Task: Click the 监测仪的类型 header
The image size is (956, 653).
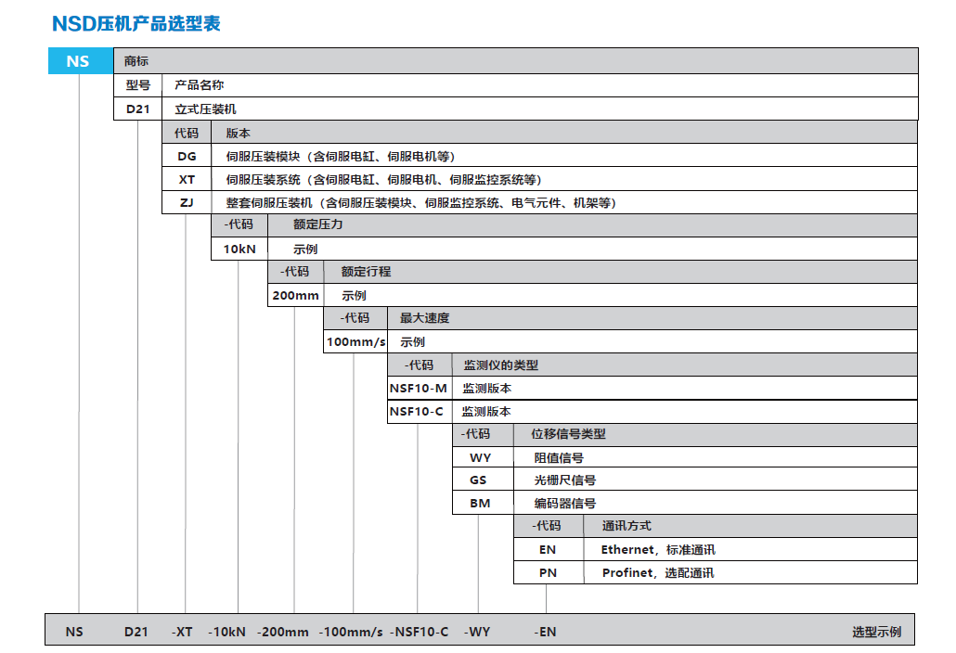Action: coord(500,365)
